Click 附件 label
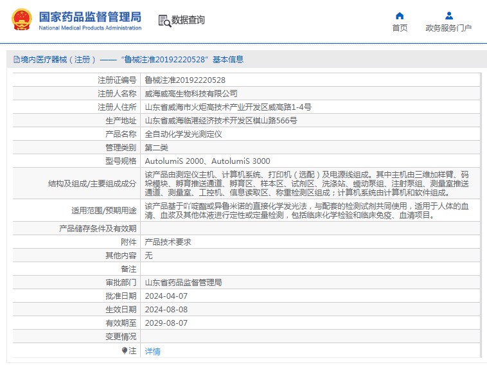487x365 pixels. 128,242
